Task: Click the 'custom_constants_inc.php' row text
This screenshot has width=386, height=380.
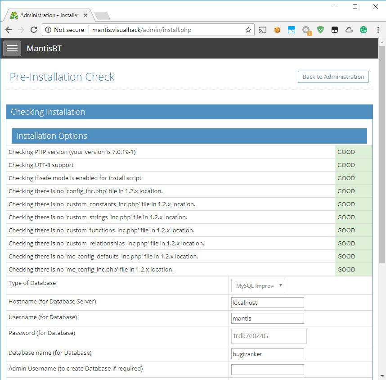Action: (x=102, y=204)
